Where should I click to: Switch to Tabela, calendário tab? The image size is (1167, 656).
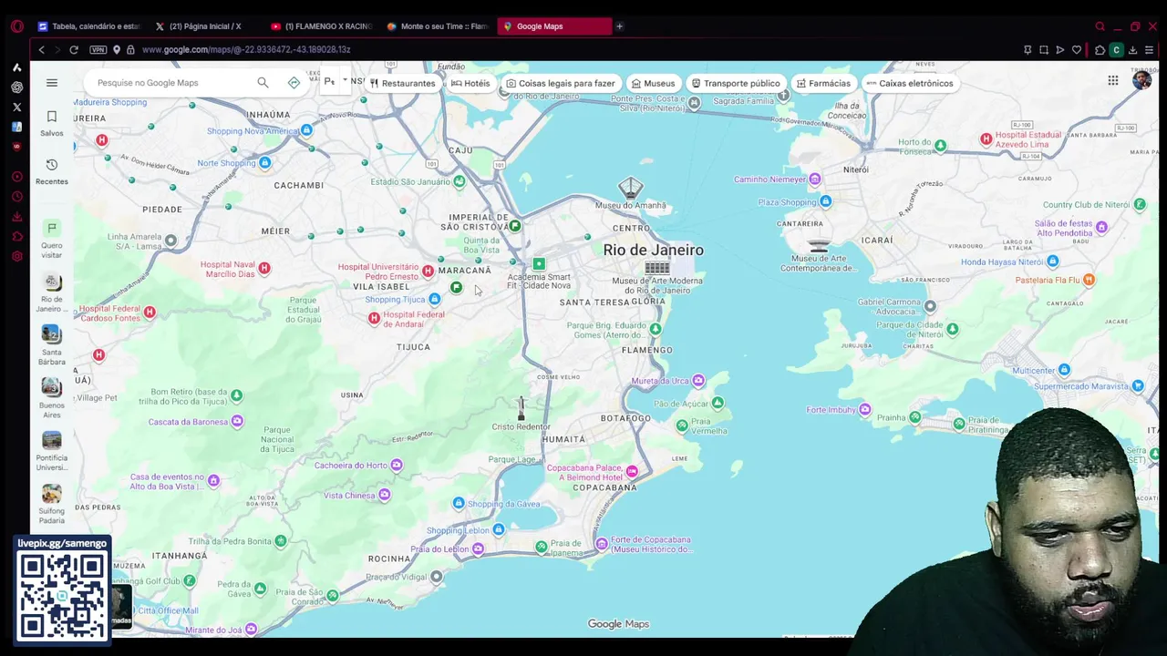pyautogui.click(x=89, y=26)
